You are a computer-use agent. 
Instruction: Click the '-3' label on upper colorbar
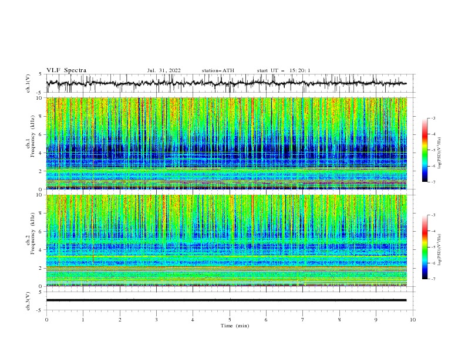click(433, 118)
